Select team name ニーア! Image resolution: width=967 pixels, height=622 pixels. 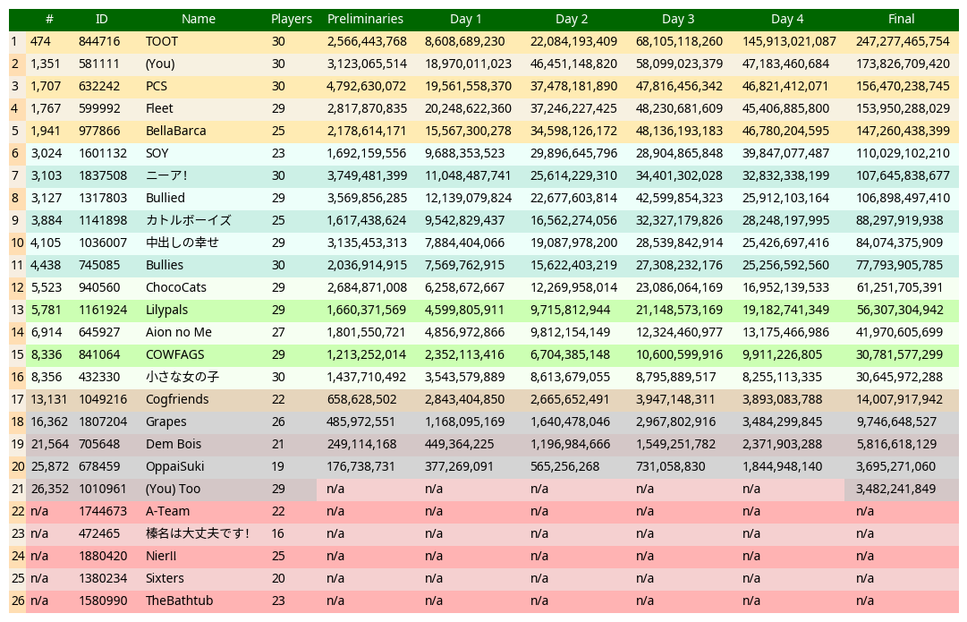point(166,176)
